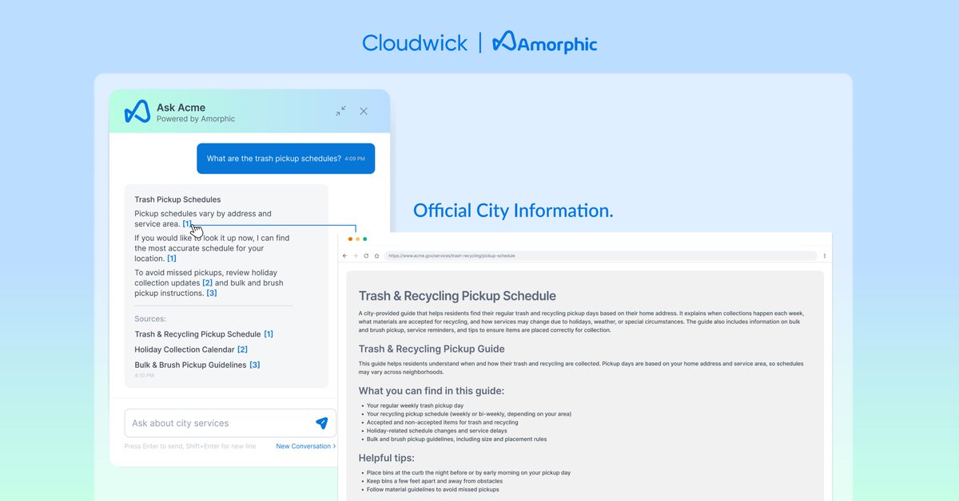Open the browser home page icon

[376, 256]
